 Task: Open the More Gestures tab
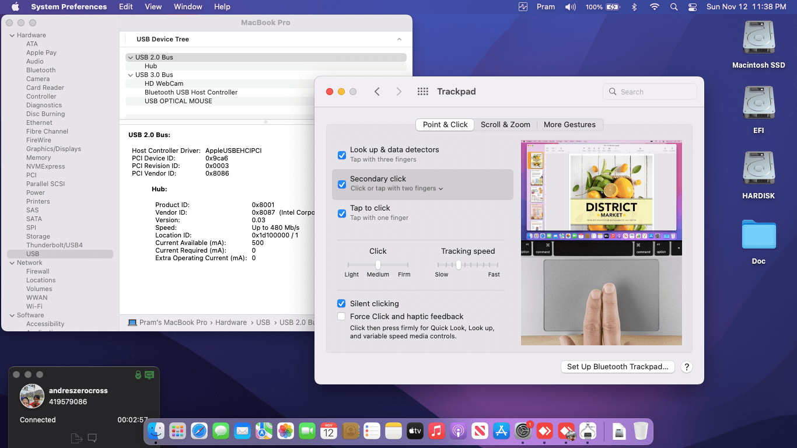click(x=569, y=124)
